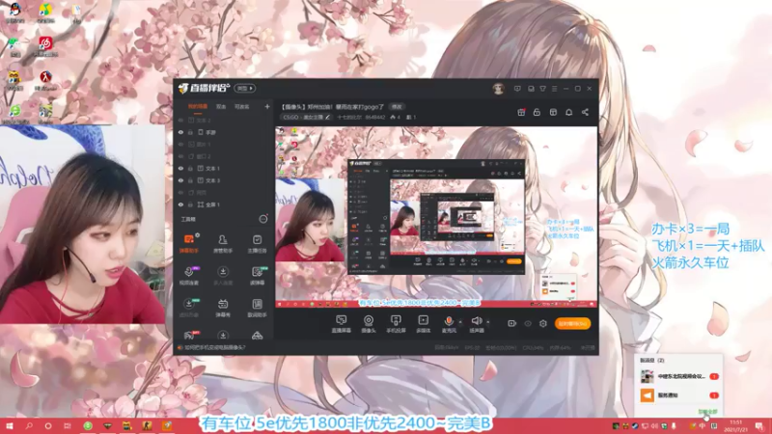This screenshot has height=434, width=772.
Task: Open the video meeting message notification
Action: click(x=678, y=376)
